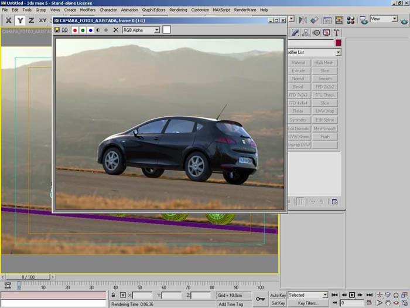Click the red object color swatch
This screenshot has width=410, height=308.
pos(338,43)
